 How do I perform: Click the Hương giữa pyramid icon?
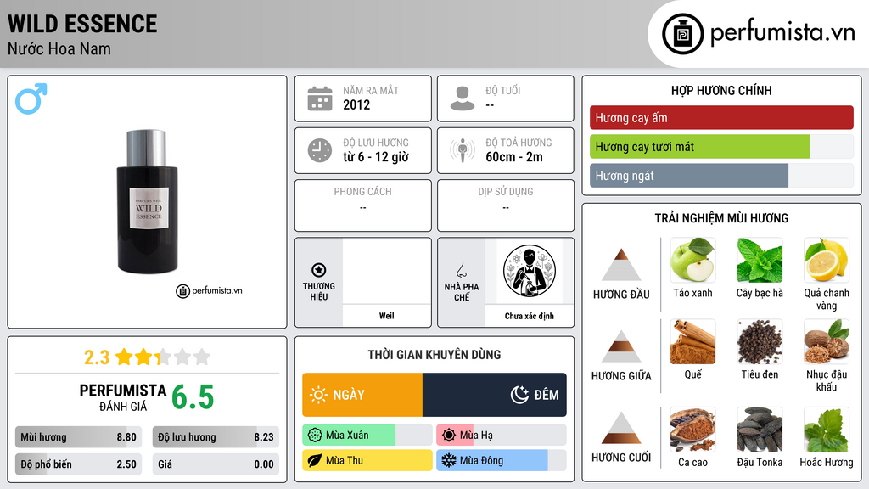[621, 346]
